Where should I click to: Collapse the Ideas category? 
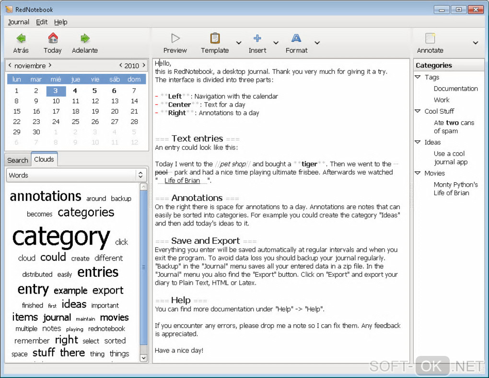(418, 142)
